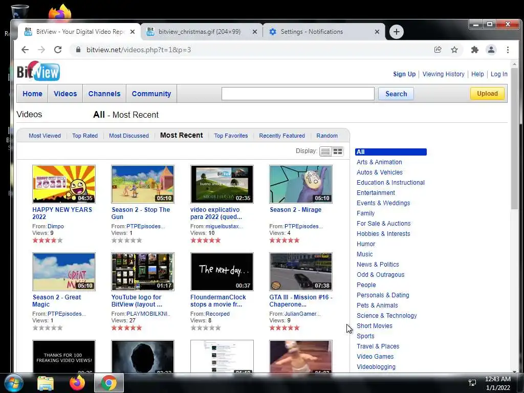Open the Recycle Bin on desktop

20,11
